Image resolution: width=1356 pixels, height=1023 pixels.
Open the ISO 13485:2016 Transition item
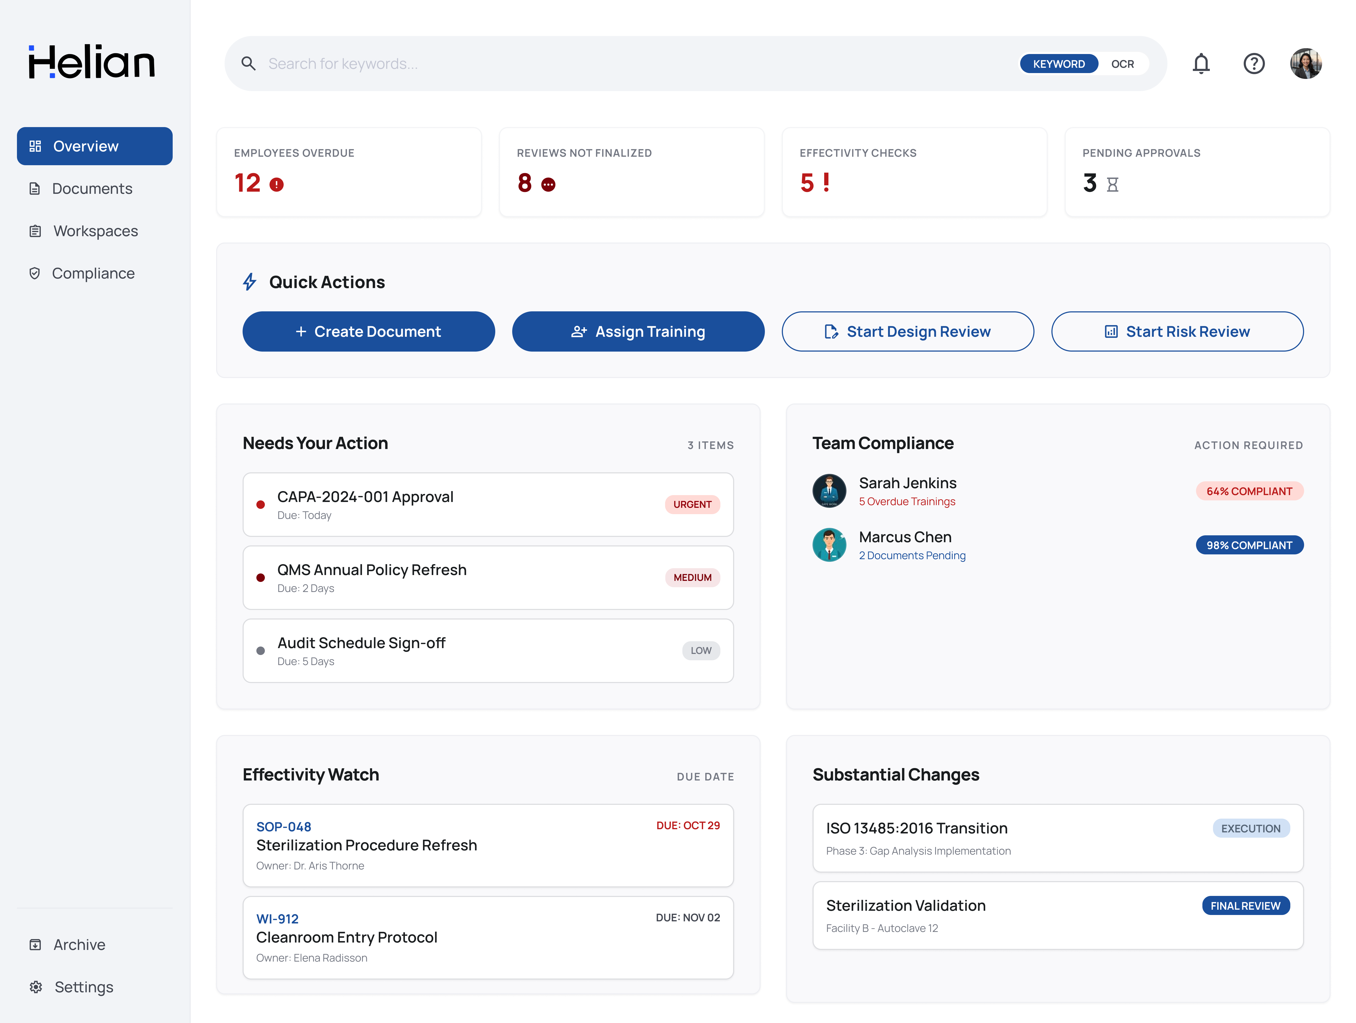[1058, 838]
